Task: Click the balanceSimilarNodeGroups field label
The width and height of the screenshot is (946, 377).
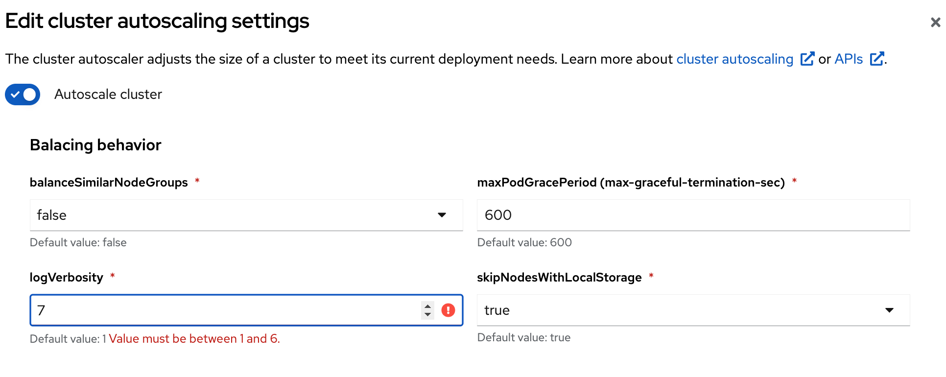Action: pyautogui.click(x=109, y=183)
